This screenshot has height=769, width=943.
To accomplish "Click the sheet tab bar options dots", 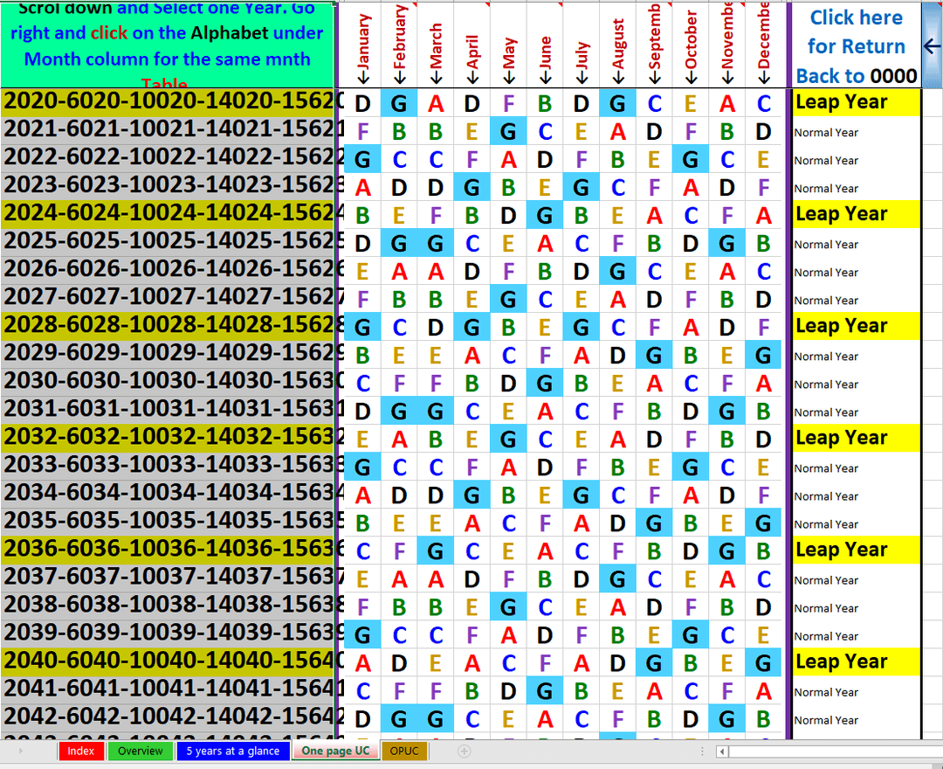I will click(x=702, y=752).
